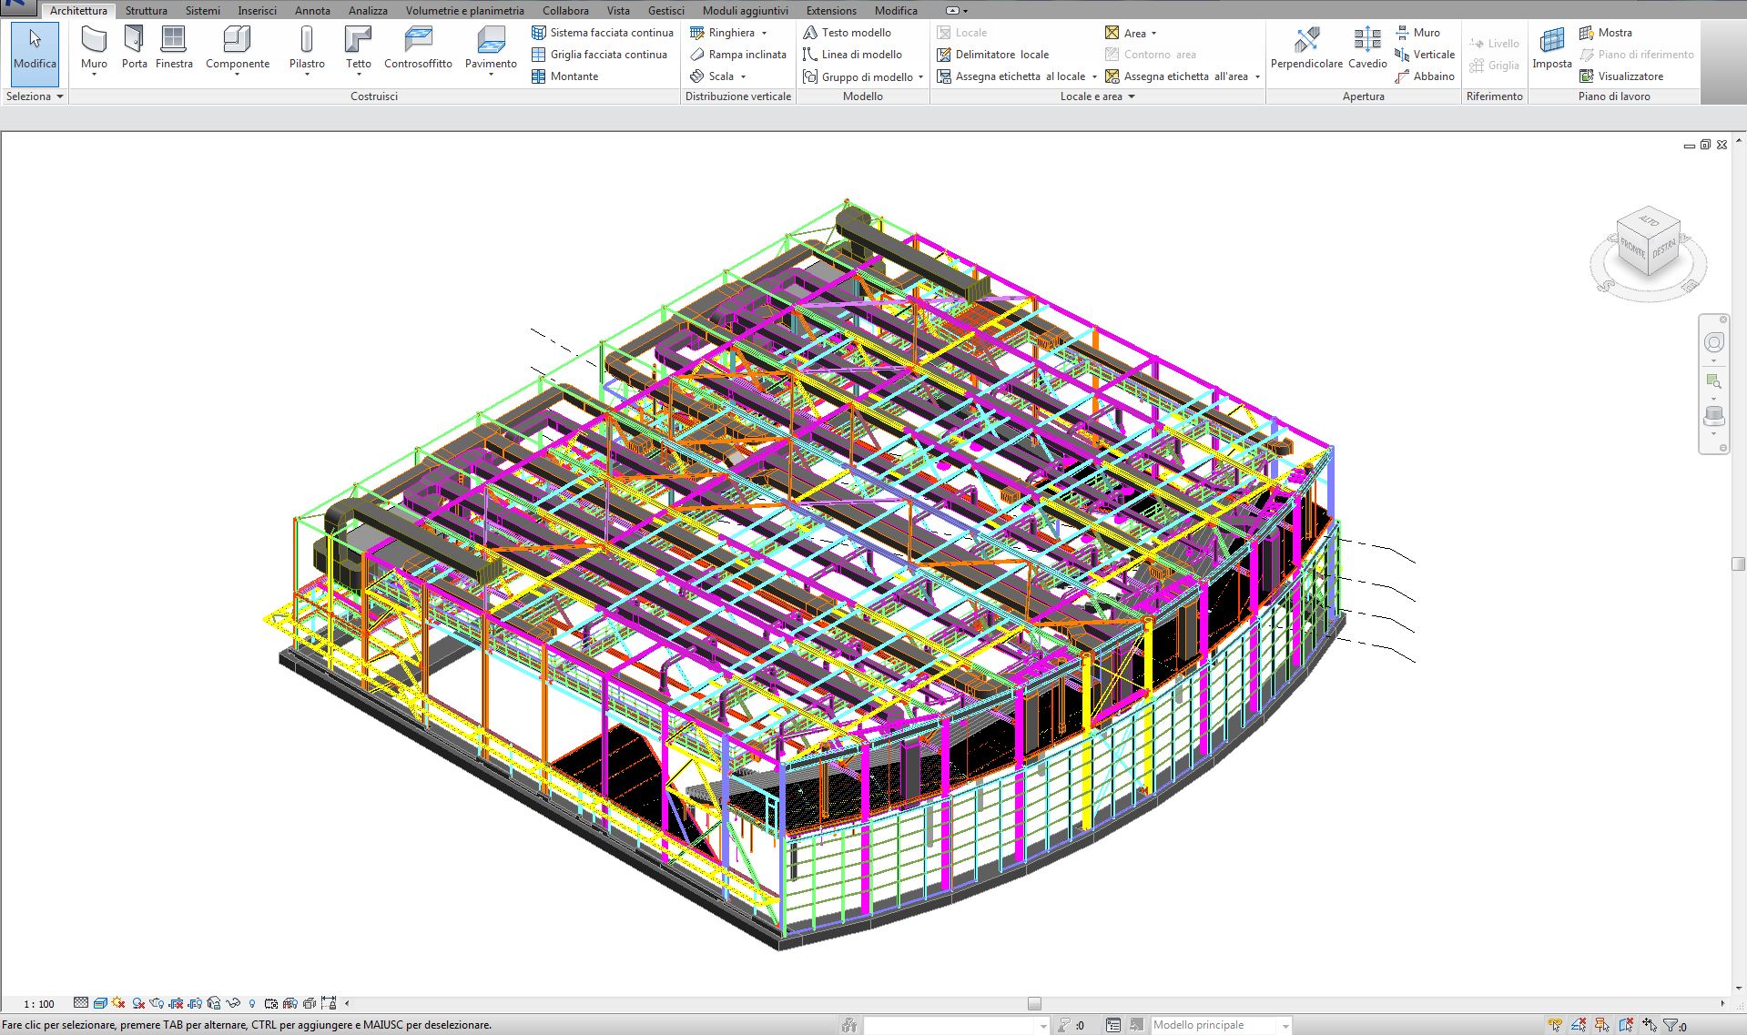Expand Assegna etichetta al locale dropdown
Screen dimensions: 1747x1035
[x=1094, y=77]
